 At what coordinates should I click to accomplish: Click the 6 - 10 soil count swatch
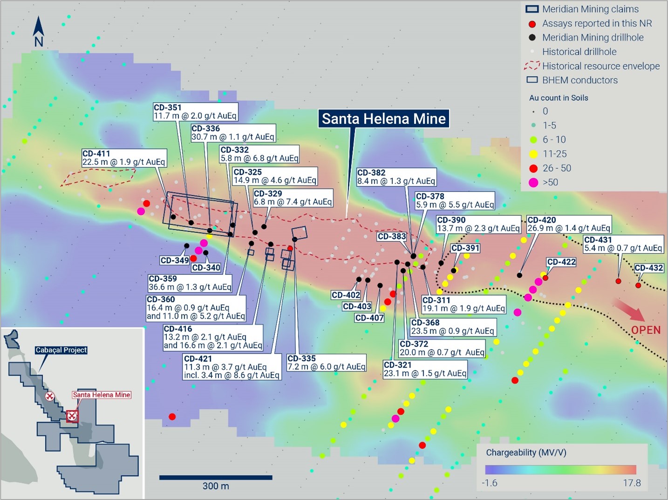click(x=533, y=140)
